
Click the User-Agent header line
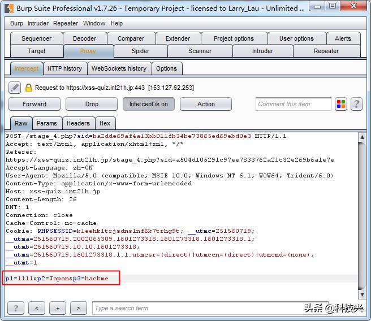[170, 176]
